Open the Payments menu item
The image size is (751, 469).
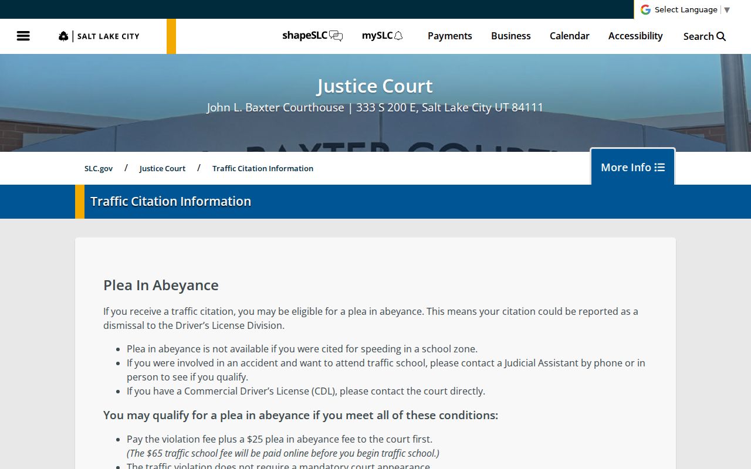click(449, 36)
